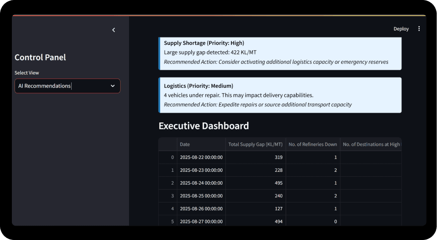The height and width of the screenshot is (240, 437).
Task: Open the three-dot main menu
Action: tap(419, 29)
